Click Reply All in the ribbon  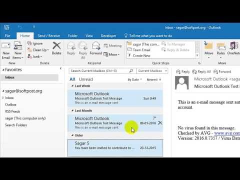coord(83,50)
